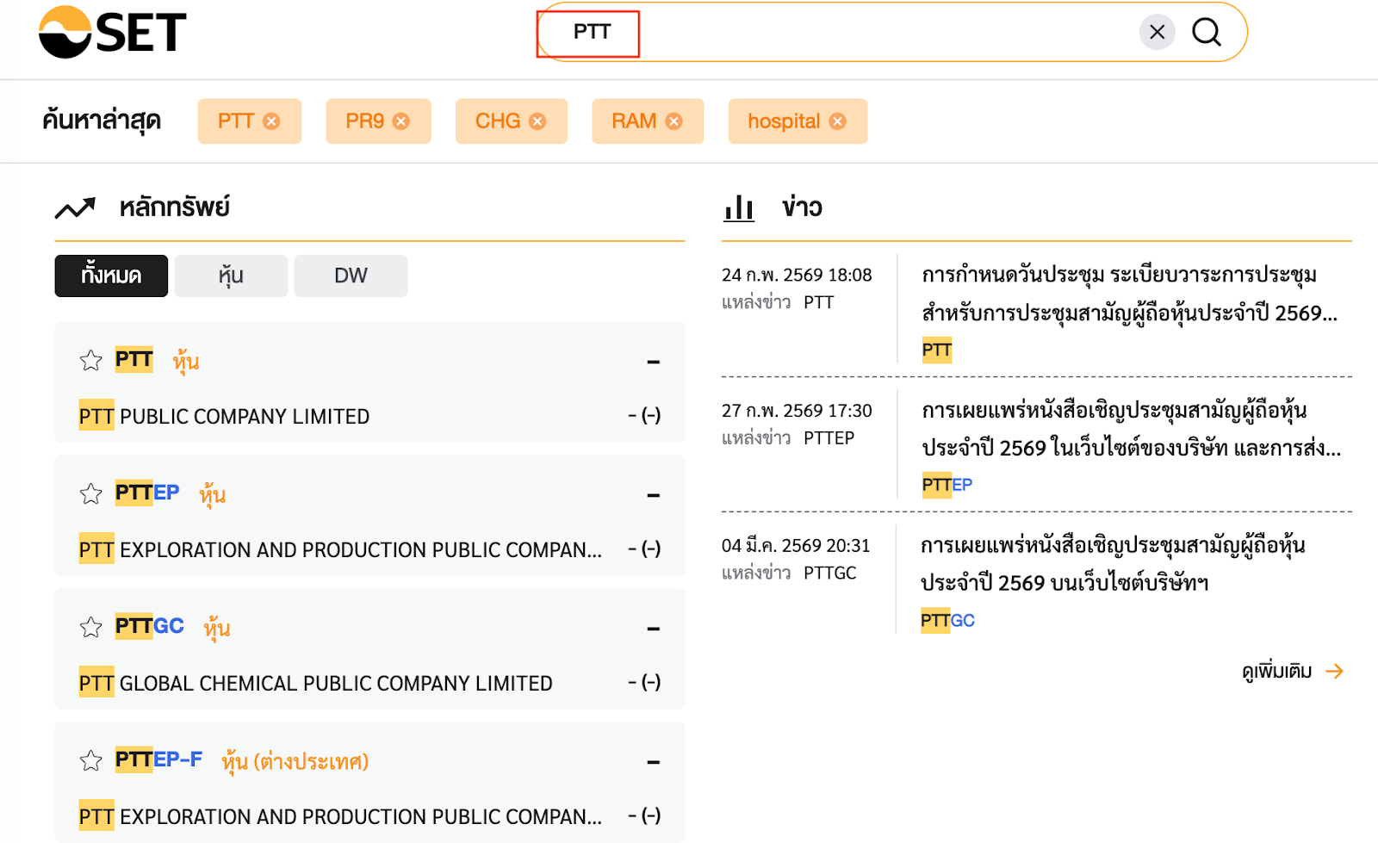
Task: Select the ทั้งหมด filter tab
Action: (110, 276)
